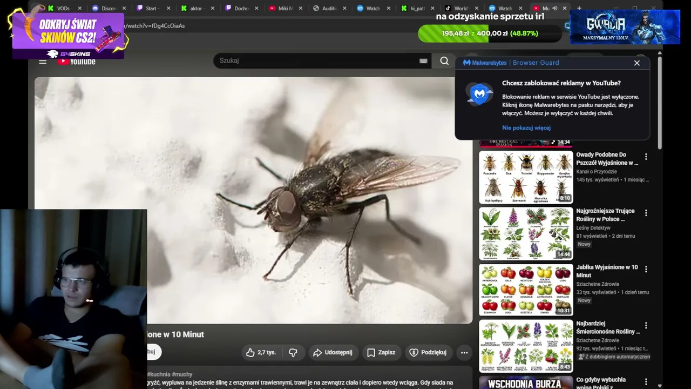Click the #muchy hashtag
Screen dimensions: 691x389
point(182,374)
